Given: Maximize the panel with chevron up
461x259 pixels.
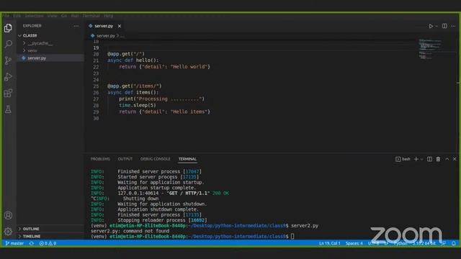Looking at the screenshot, I should coord(447,159).
